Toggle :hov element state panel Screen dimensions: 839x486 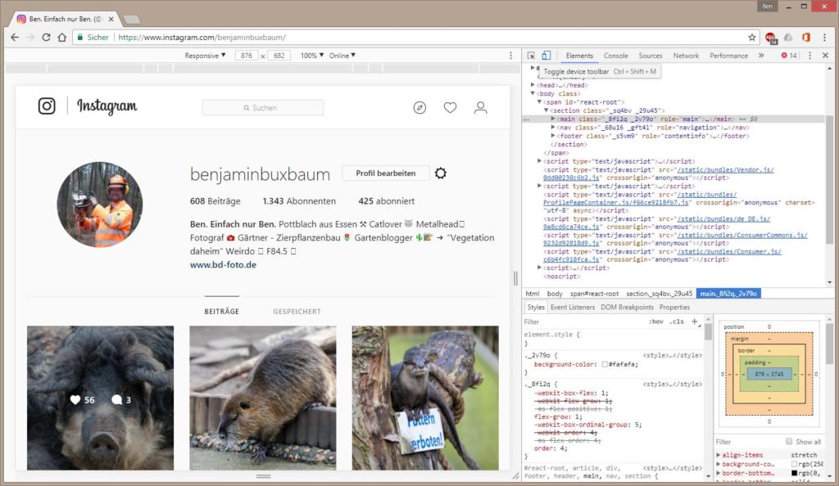656,322
